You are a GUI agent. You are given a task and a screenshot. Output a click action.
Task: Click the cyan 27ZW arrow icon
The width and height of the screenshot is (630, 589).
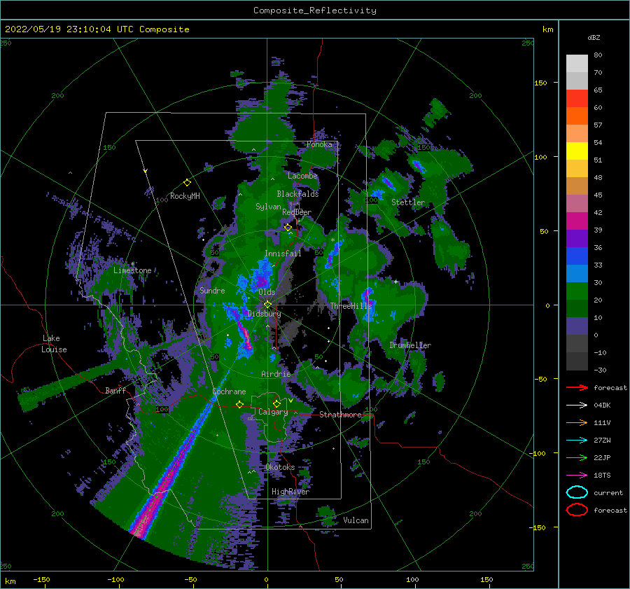coord(577,441)
